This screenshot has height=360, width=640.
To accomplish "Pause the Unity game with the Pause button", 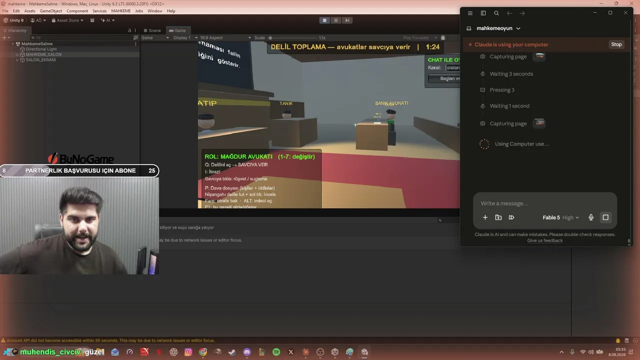I will tap(335, 20).
